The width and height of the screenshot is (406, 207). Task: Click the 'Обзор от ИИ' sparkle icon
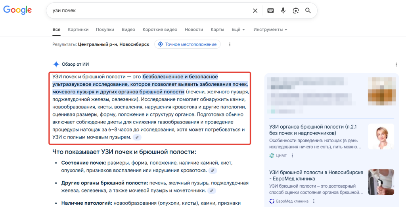tap(56, 64)
